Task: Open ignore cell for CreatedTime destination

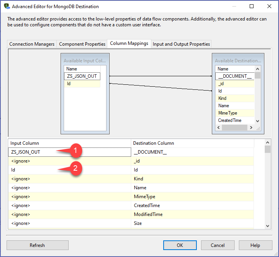Action: tap(69, 206)
